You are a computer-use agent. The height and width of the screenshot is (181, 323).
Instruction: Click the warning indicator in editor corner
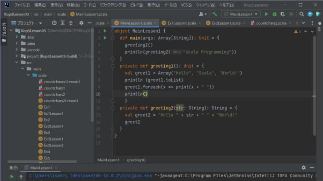[x=297, y=32]
